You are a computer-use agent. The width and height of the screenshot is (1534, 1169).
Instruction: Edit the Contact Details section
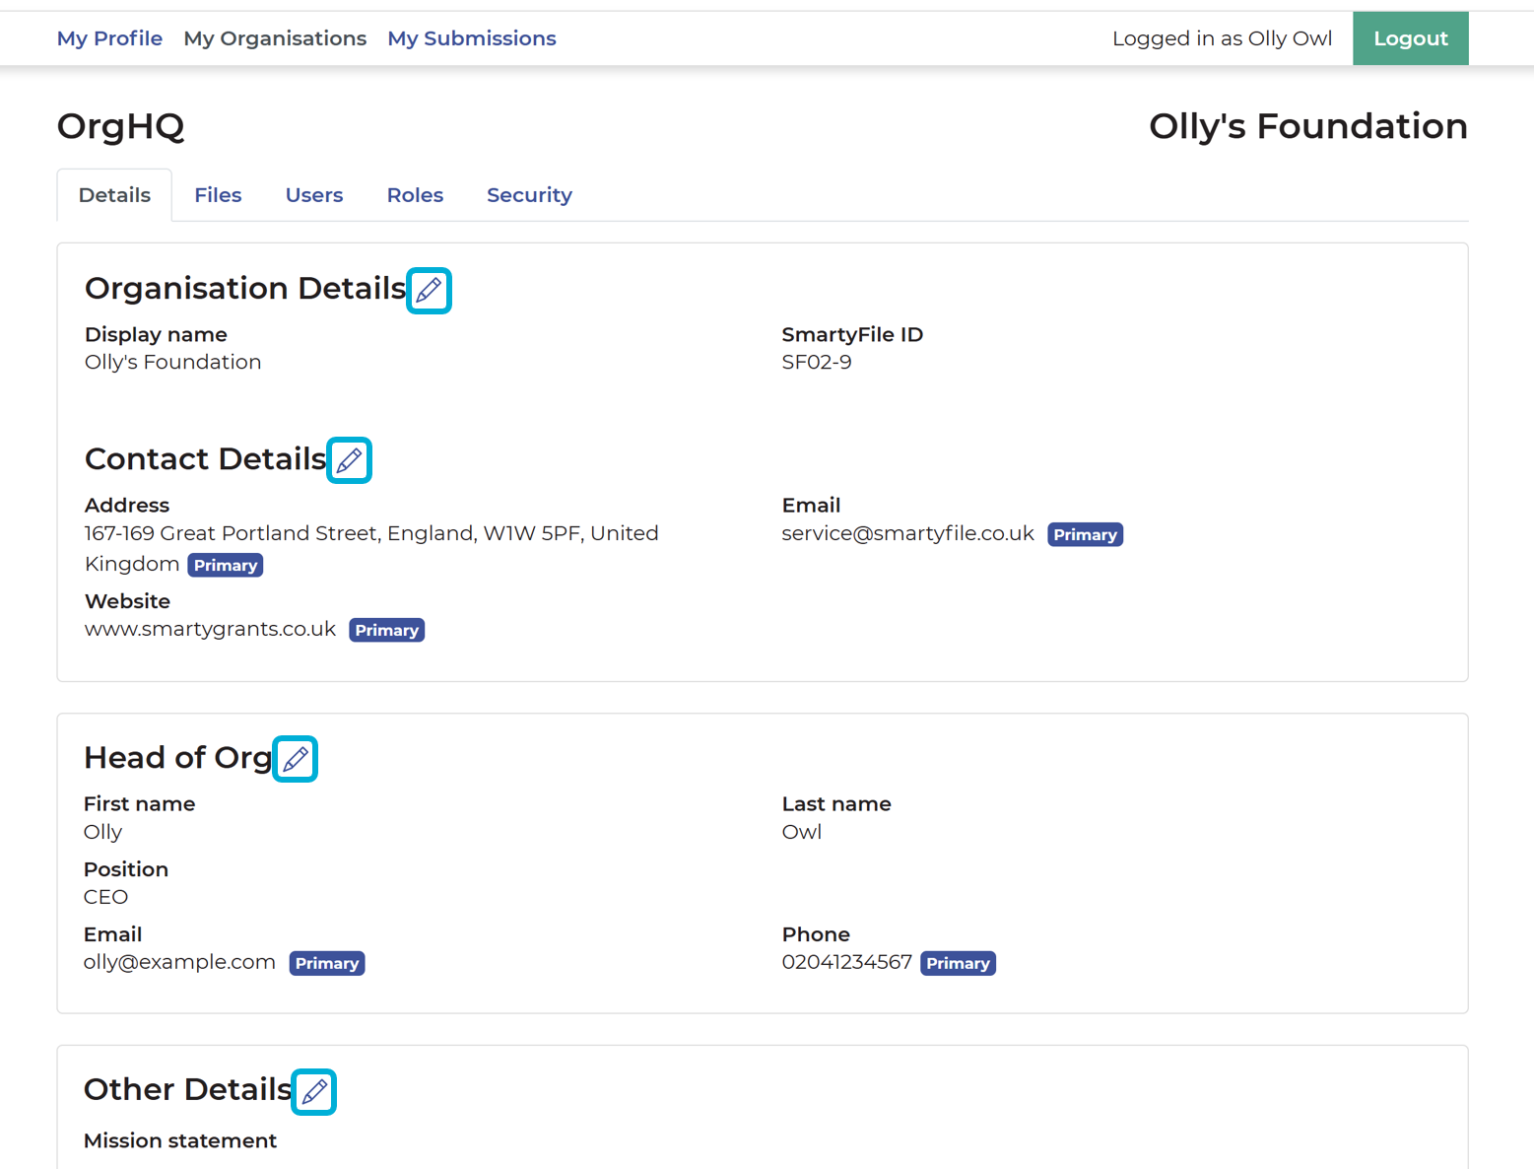[349, 459]
